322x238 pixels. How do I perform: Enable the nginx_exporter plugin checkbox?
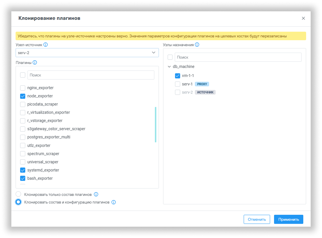coord(23,88)
